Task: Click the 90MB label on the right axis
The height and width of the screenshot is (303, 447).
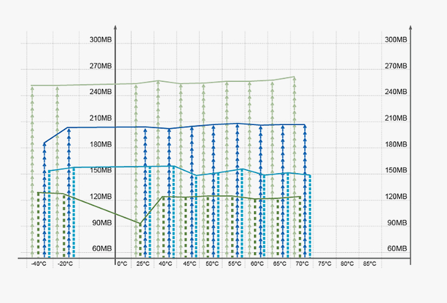Action: (x=397, y=223)
